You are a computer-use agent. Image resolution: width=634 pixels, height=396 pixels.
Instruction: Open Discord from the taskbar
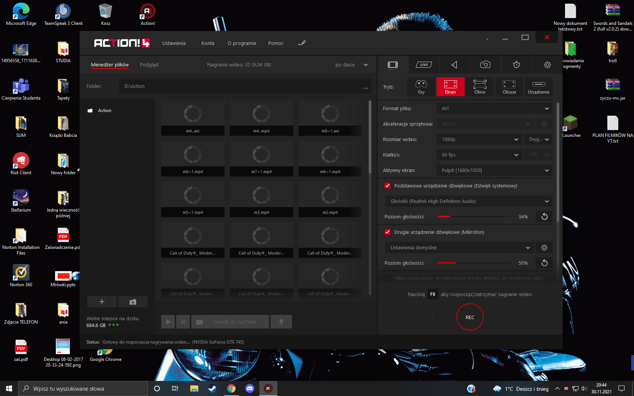tap(250, 388)
